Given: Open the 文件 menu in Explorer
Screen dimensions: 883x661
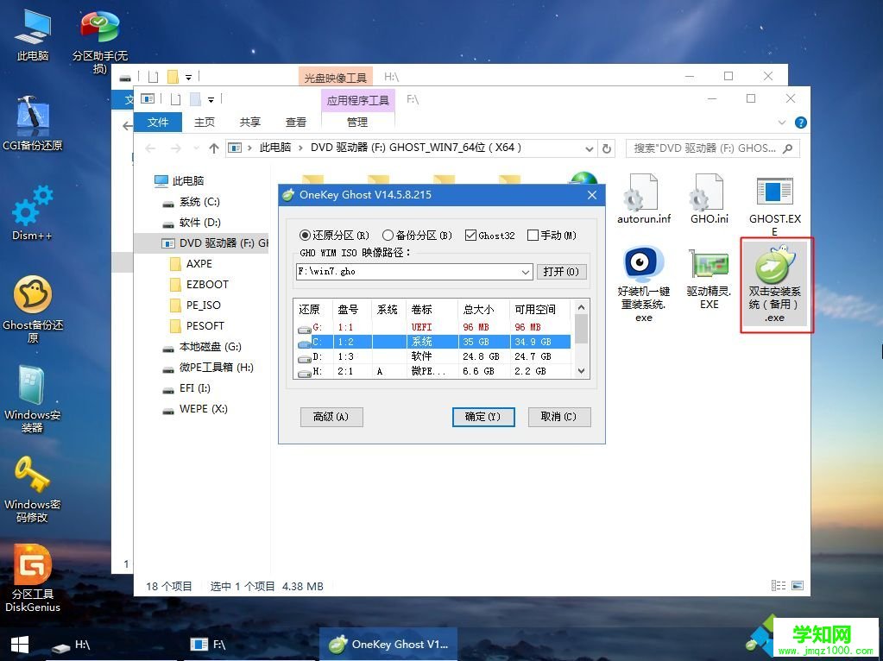Looking at the screenshot, I should pos(159,122).
